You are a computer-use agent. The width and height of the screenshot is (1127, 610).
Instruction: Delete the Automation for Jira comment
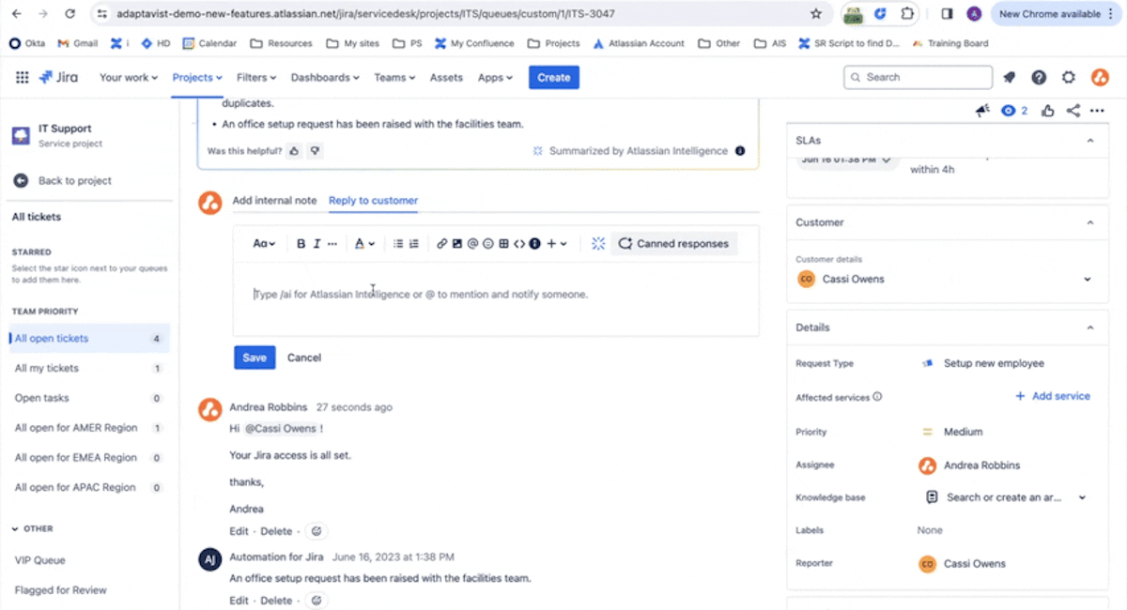click(276, 601)
